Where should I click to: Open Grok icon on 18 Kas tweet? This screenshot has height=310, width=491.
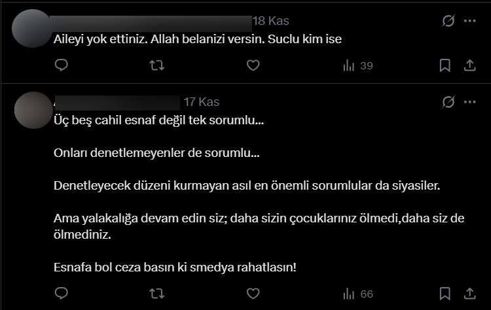click(x=448, y=21)
